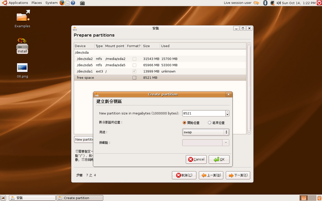Click the Live session user label
322x201 pixels.
tap(237, 3)
